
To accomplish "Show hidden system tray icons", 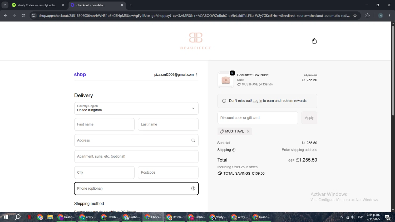I will (341, 217).
